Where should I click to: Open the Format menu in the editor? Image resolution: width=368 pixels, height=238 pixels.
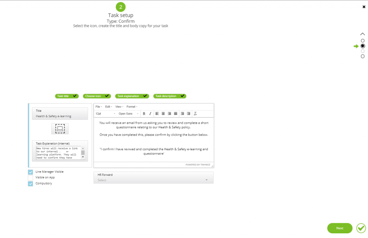tap(132, 106)
